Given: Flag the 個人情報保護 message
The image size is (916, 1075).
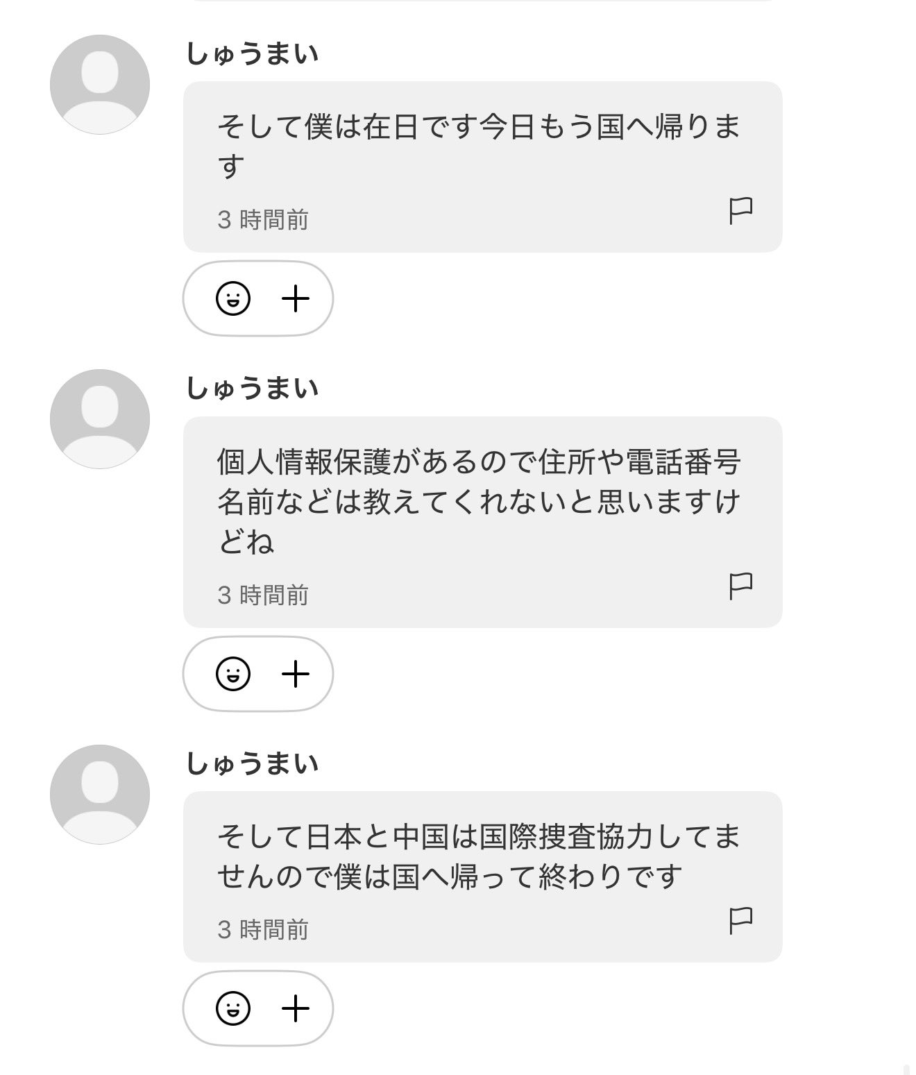Looking at the screenshot, I should [x=740, y=586].
